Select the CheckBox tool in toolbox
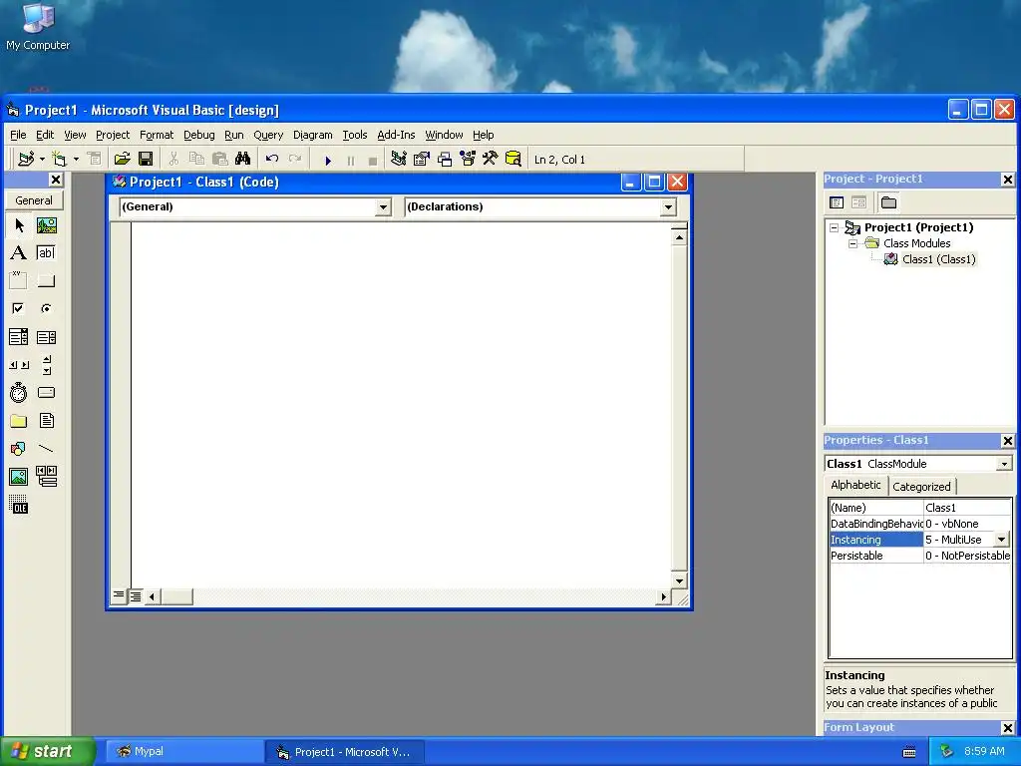The image size is (1021, 766). point(18,309)
